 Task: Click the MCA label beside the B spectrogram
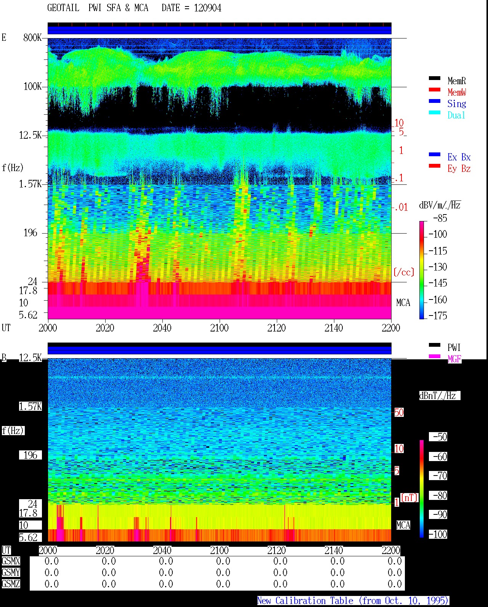pos(403,525)
